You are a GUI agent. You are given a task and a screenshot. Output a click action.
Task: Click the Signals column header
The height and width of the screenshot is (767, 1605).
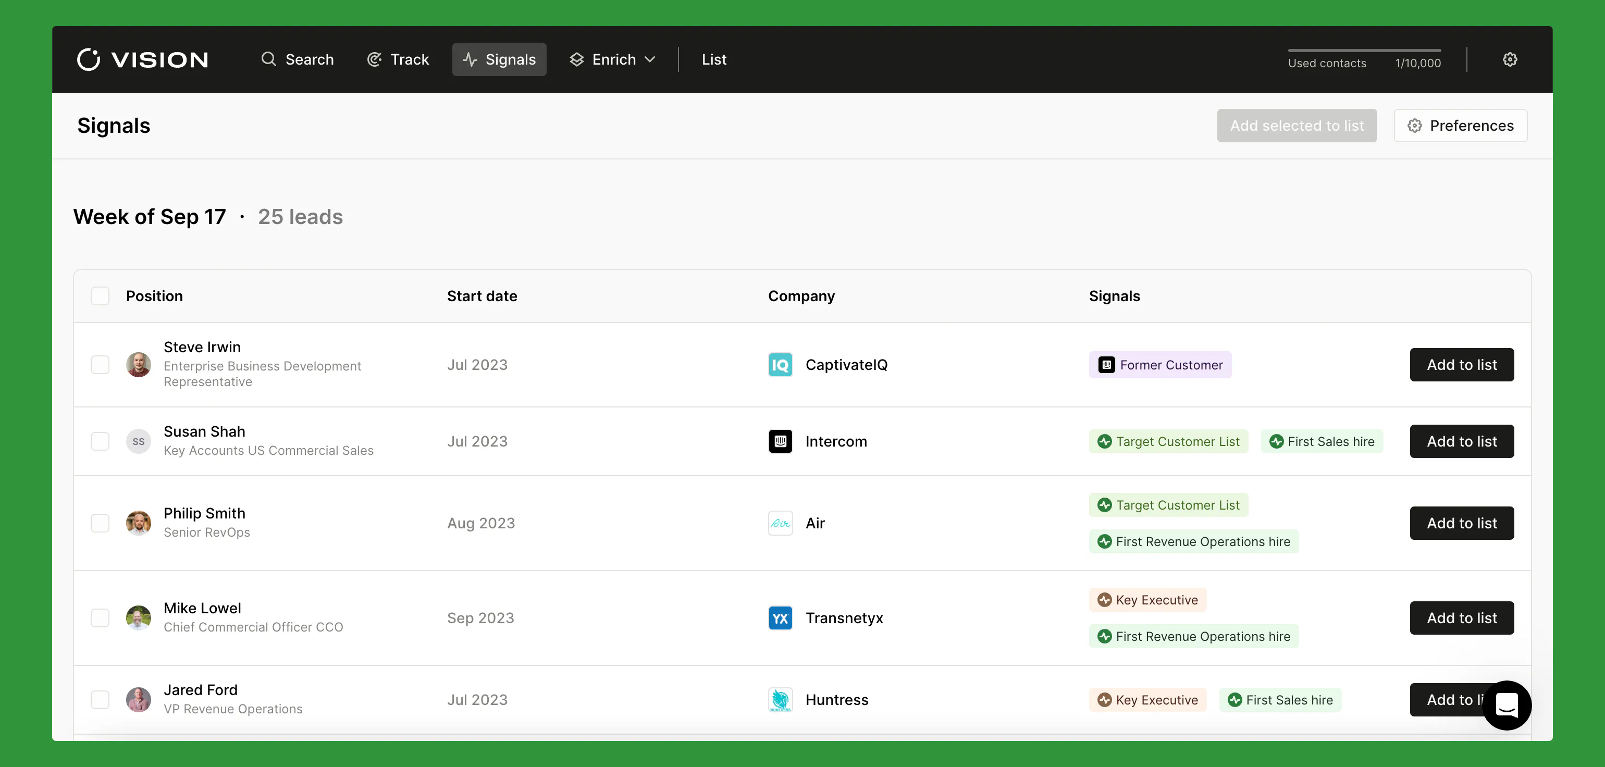pos(1114,296)
